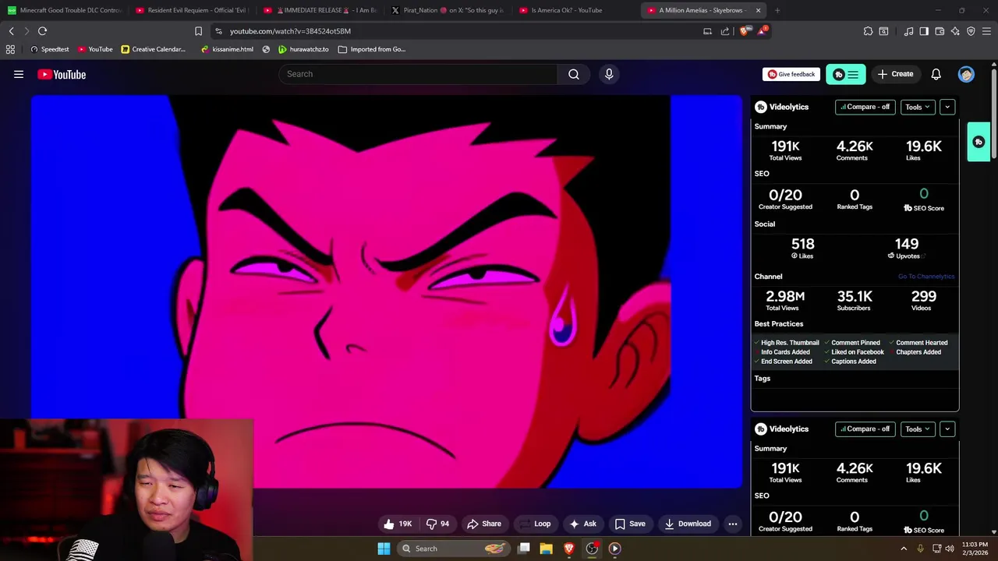Click the Ask button below video
The width and height of the screenshot is (998, 561).
pyautogui.click(x=583, y=524)
